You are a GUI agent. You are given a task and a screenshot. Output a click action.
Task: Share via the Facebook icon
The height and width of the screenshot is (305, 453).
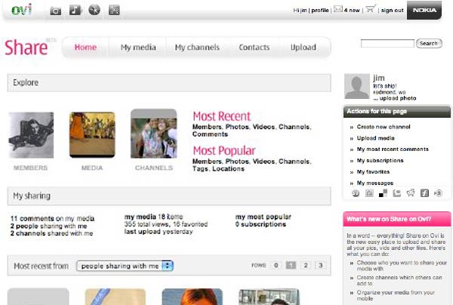[424, 193]
